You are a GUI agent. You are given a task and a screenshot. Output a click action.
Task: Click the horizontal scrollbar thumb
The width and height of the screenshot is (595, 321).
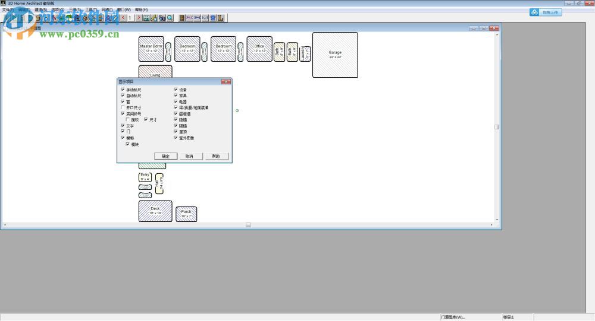click(x=248, y=225)
